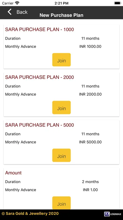This screenshot has width=123, height=220.
Task: Tap the battery indicator icon
Action: coord(118,3)
